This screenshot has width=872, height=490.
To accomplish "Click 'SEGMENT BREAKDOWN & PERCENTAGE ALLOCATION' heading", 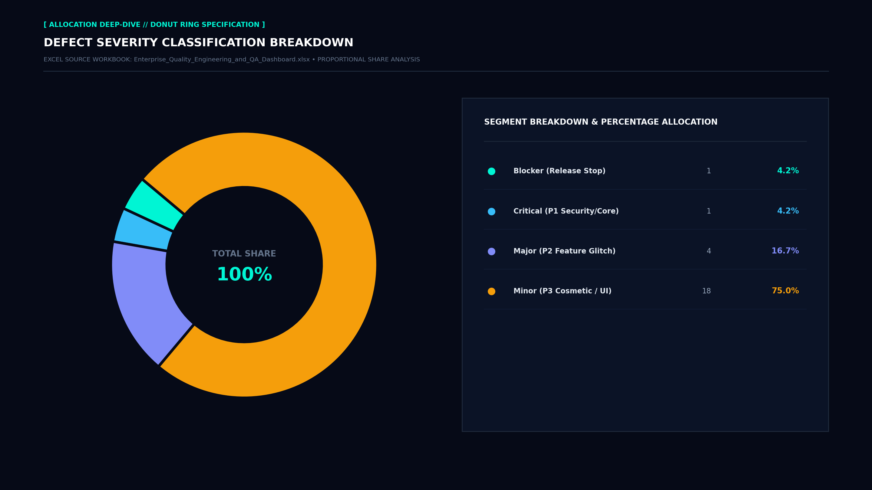I will coord(600,122).
